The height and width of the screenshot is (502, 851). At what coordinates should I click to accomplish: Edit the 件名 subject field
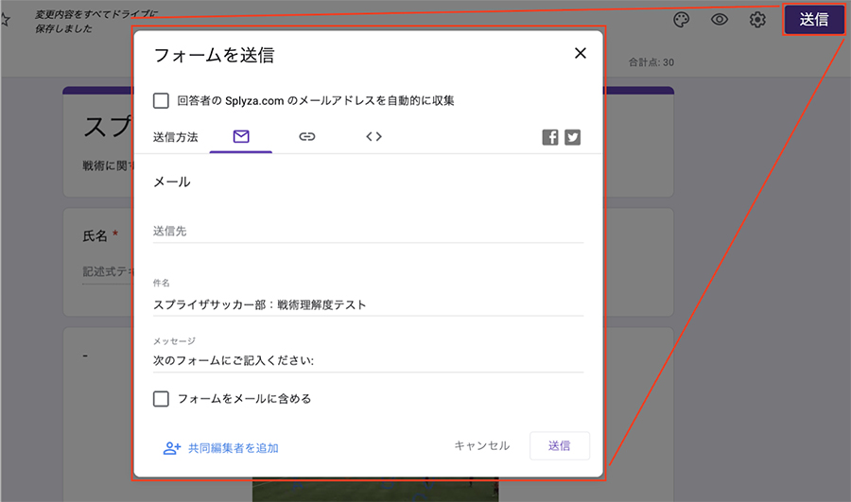click(x=368, y=304)
